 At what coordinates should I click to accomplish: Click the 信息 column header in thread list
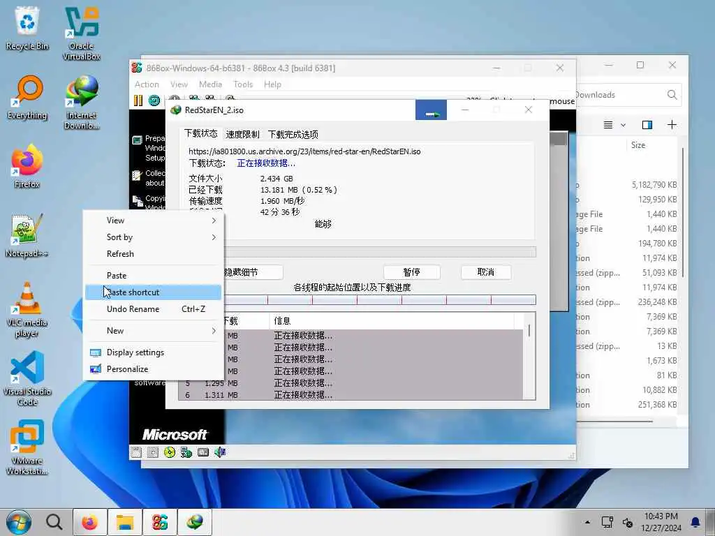[x=392, y=321]
